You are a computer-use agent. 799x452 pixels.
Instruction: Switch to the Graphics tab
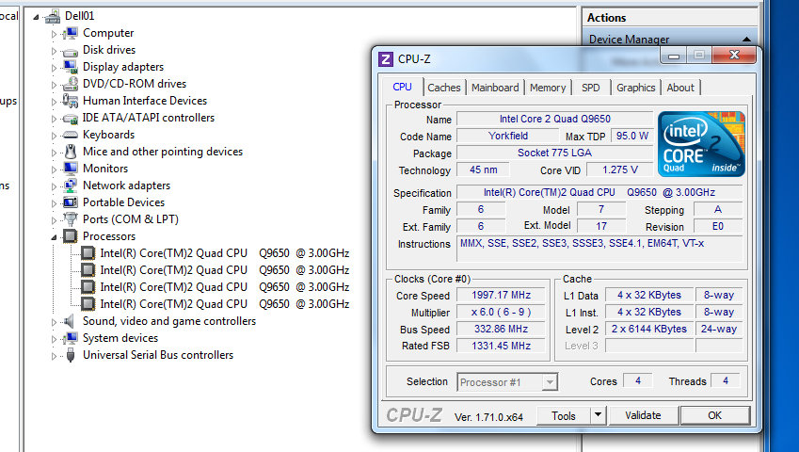pos(636,88)
